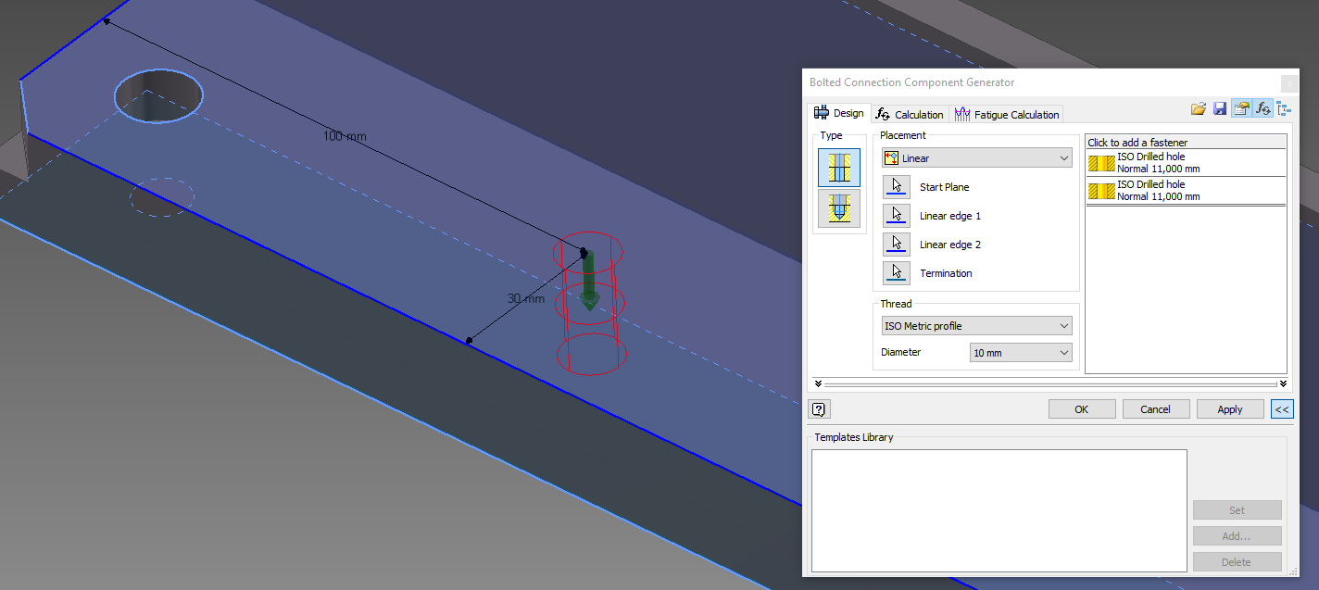This screenshot has height=590, width=1319.
Task: Select the through-all bolted connection Type icon
Action: [838, 169]
